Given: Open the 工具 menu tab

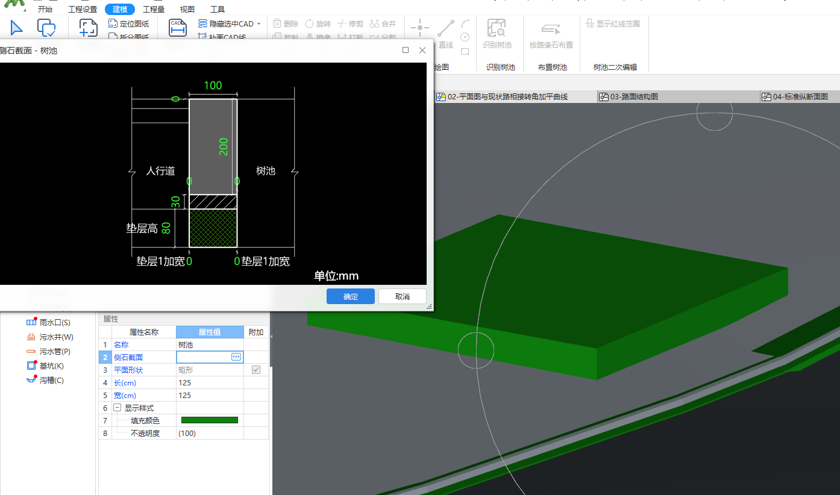Looking at the screenshot, I should (218, 9).
